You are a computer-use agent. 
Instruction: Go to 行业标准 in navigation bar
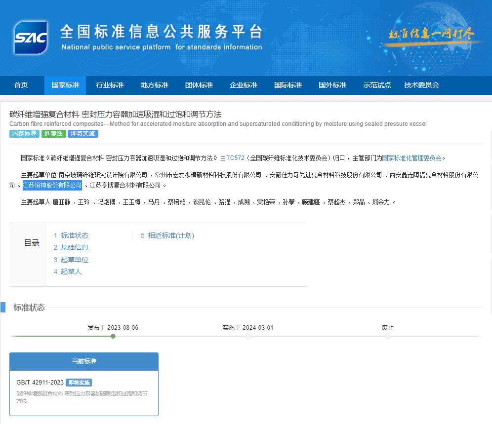tap(110, 85)
